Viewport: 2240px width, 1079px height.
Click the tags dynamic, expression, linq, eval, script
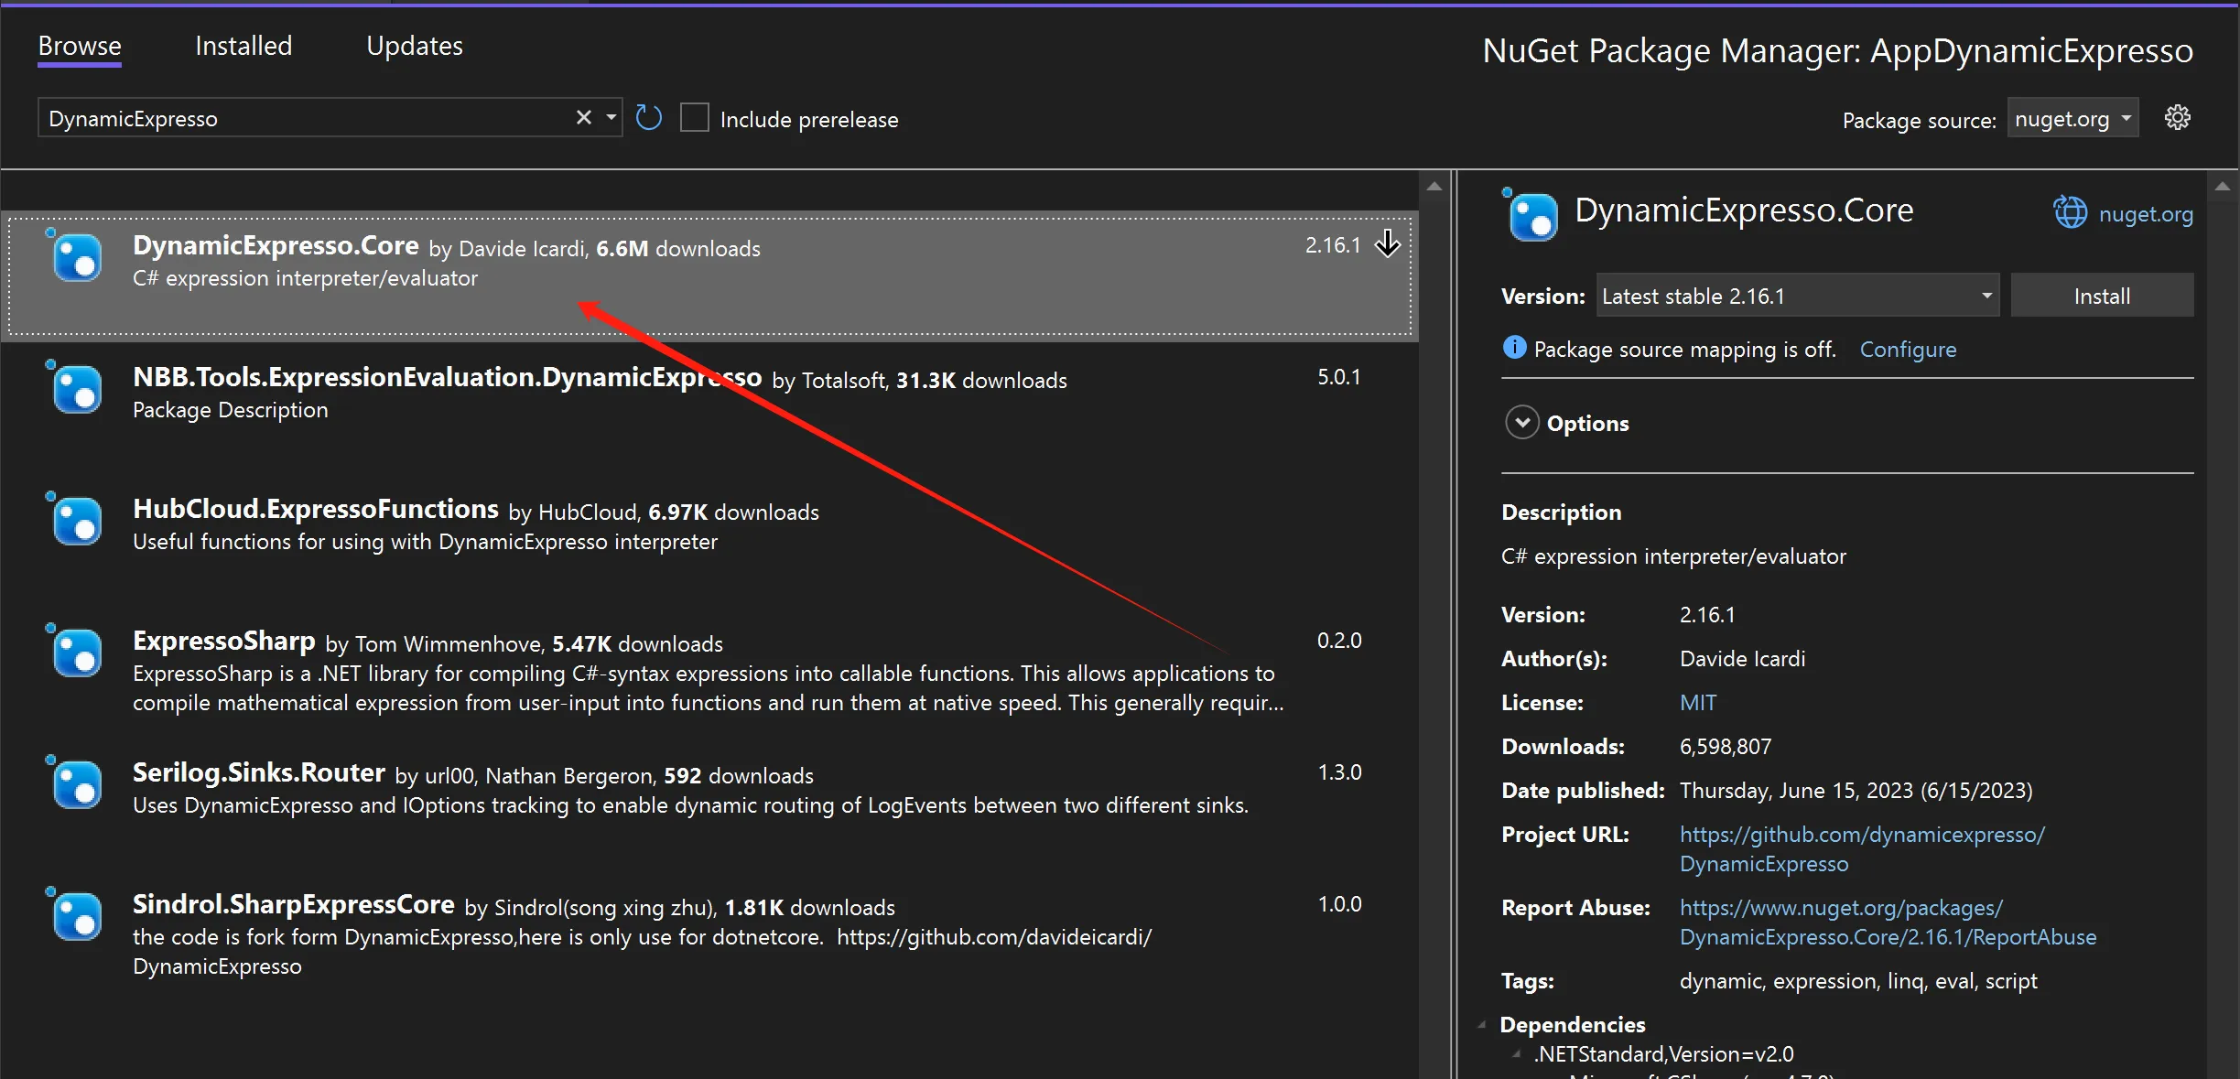tap(1858, 981)
